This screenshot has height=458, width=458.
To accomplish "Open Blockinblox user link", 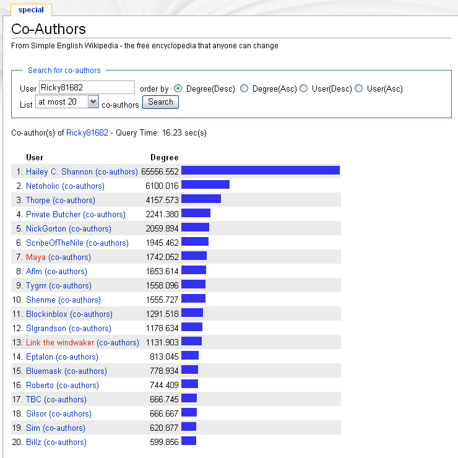I will [47, 314].
